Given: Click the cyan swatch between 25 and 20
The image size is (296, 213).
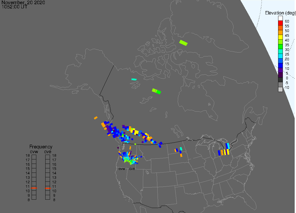Looking at the screenshot, I should pos(280,56).
